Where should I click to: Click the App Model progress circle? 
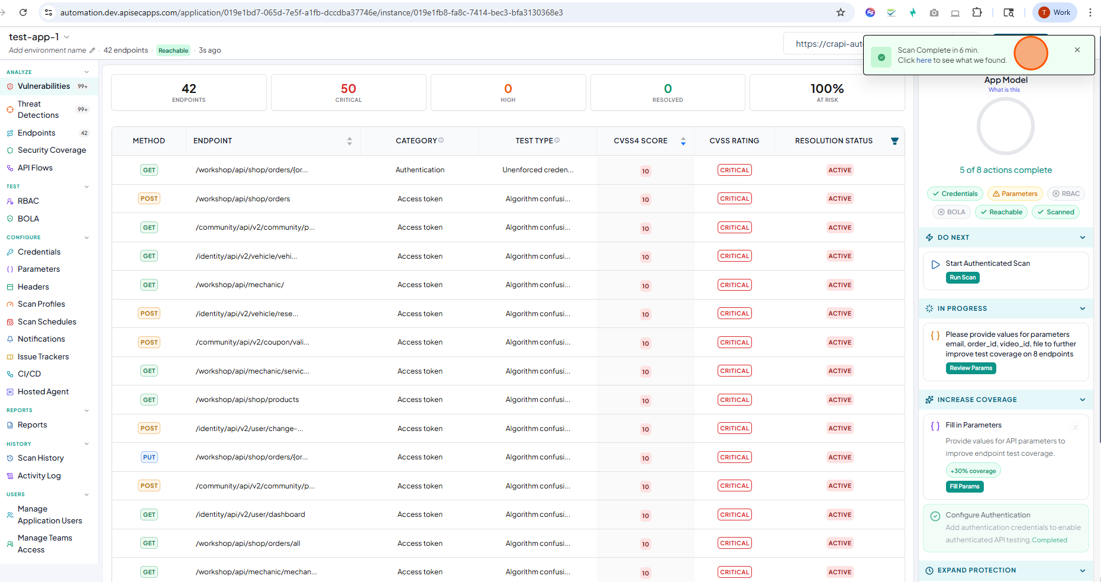pyautogui.click(x=1005, y=126)
